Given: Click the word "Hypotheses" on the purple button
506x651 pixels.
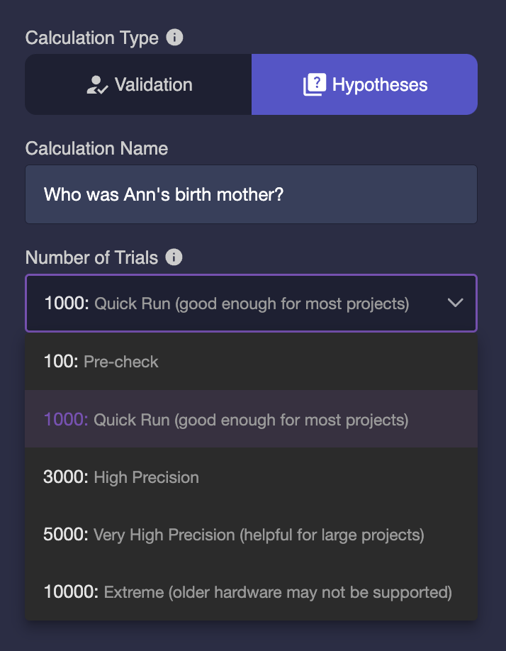Looking at the screenshot, I should [380, 85].
